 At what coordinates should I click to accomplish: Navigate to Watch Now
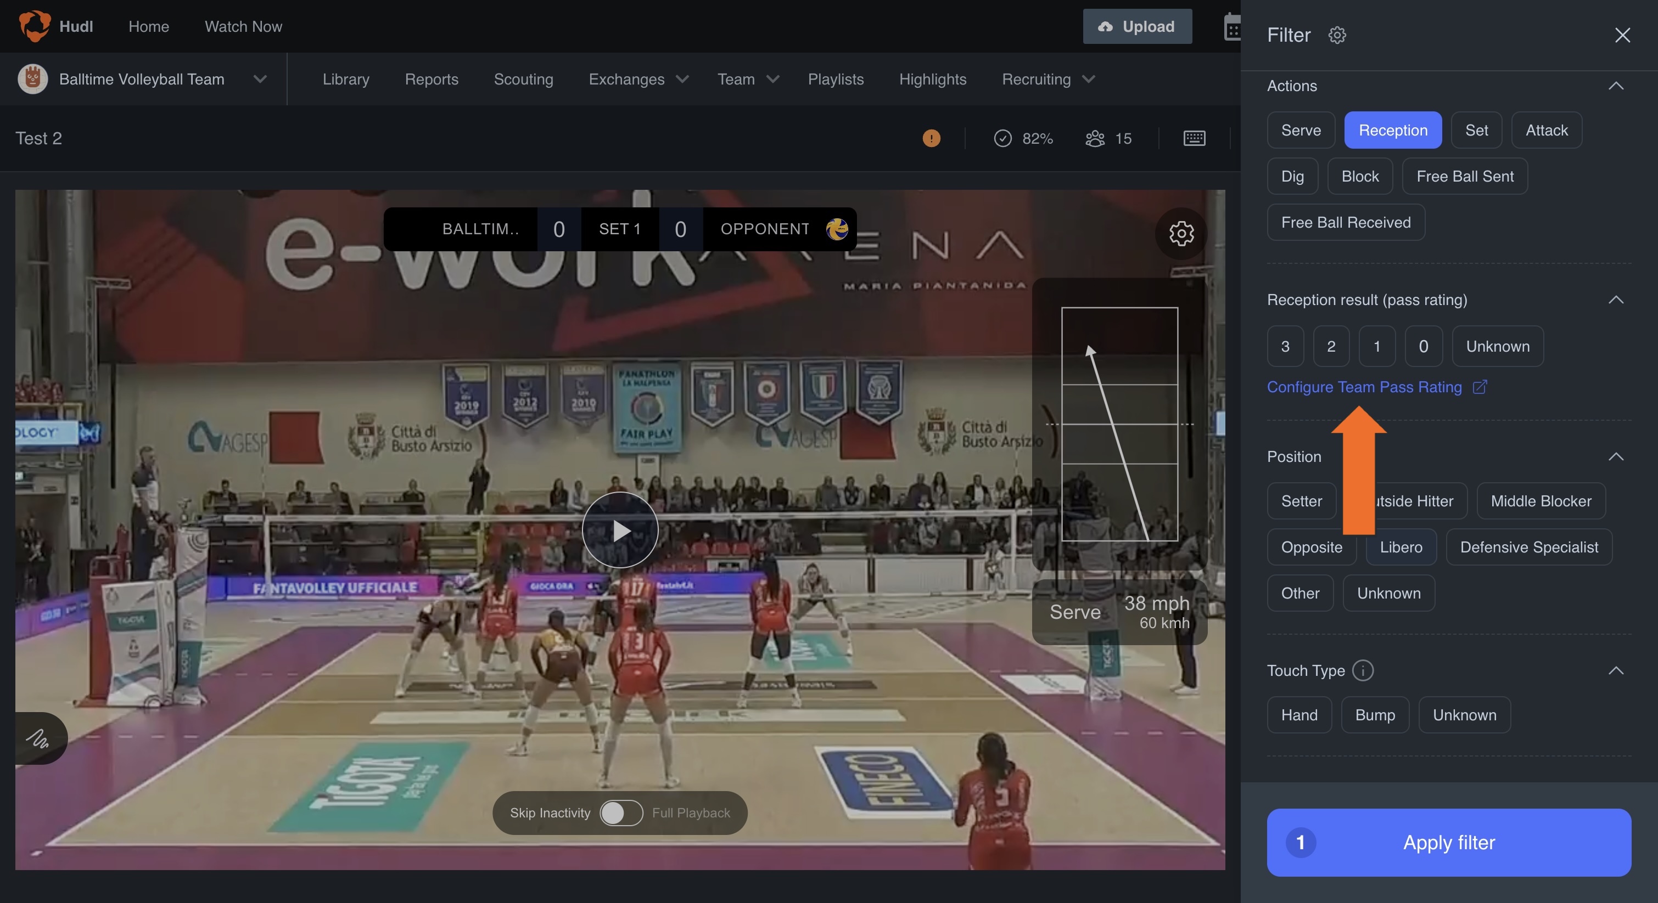[243, 26]
